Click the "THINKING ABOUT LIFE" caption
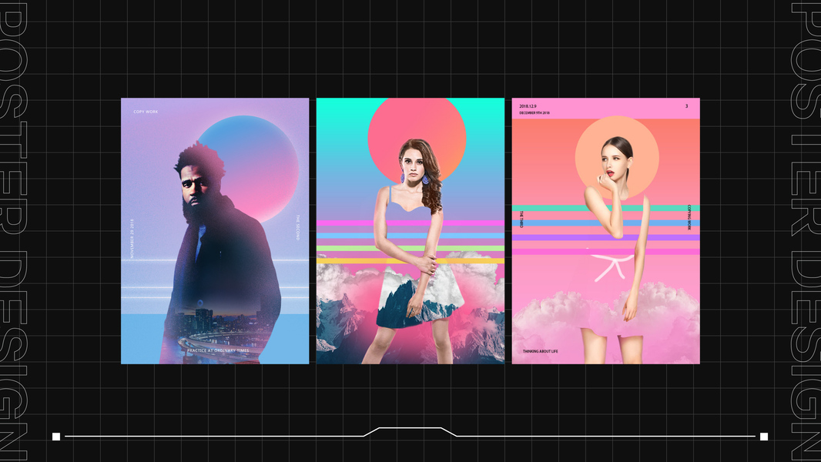 541,351
